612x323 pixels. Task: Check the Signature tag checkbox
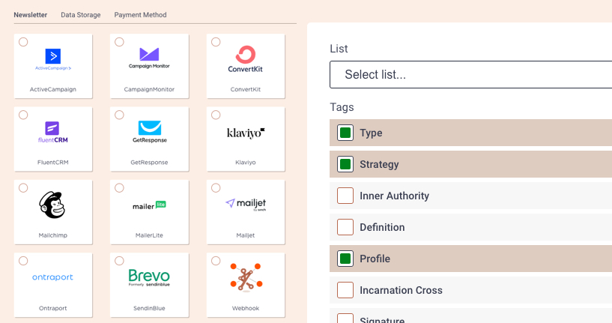tap(345, 319)
